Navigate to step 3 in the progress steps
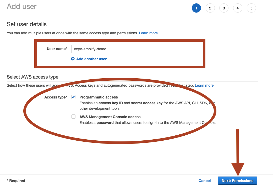Screen dimensions: 273x187 (224, 8)
